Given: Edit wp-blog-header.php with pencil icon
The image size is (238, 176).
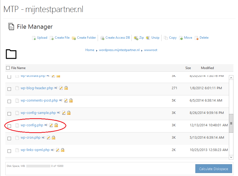Looking at the screenshot, I should tap(61, 88).
